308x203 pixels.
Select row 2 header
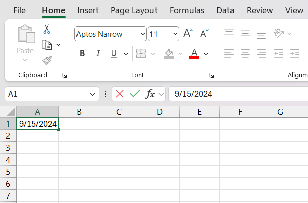tap(8, 136)
